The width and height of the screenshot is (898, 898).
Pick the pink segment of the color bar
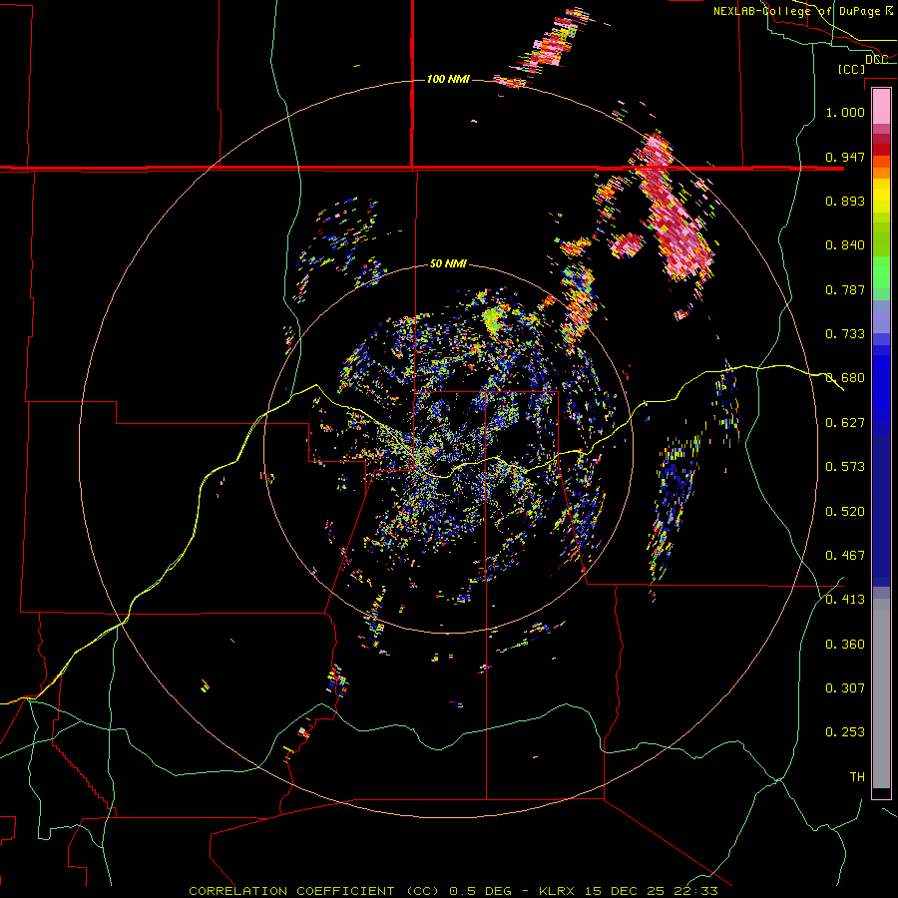pos(881,106)
